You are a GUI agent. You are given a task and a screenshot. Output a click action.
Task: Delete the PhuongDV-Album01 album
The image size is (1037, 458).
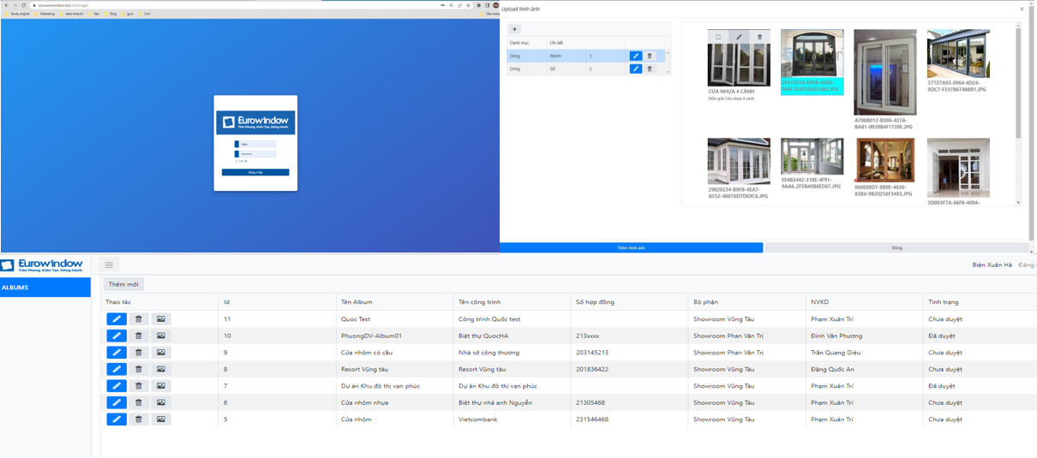click(x=139, y=336)
